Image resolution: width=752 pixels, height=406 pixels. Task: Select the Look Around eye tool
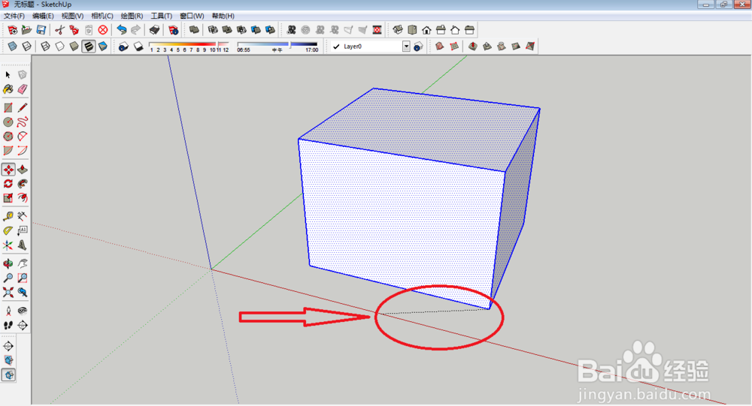pyautogui.click(x=23, y=311)
